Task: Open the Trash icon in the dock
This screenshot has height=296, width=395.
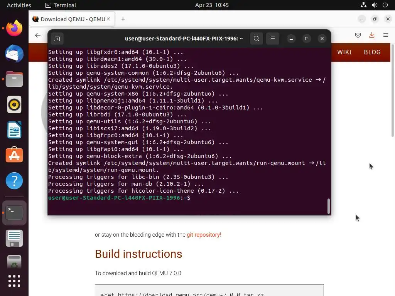Action: point(14,262)
